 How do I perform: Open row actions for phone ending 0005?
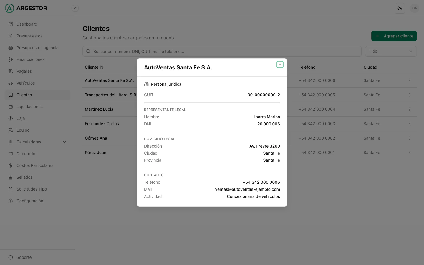pos(410,95)
